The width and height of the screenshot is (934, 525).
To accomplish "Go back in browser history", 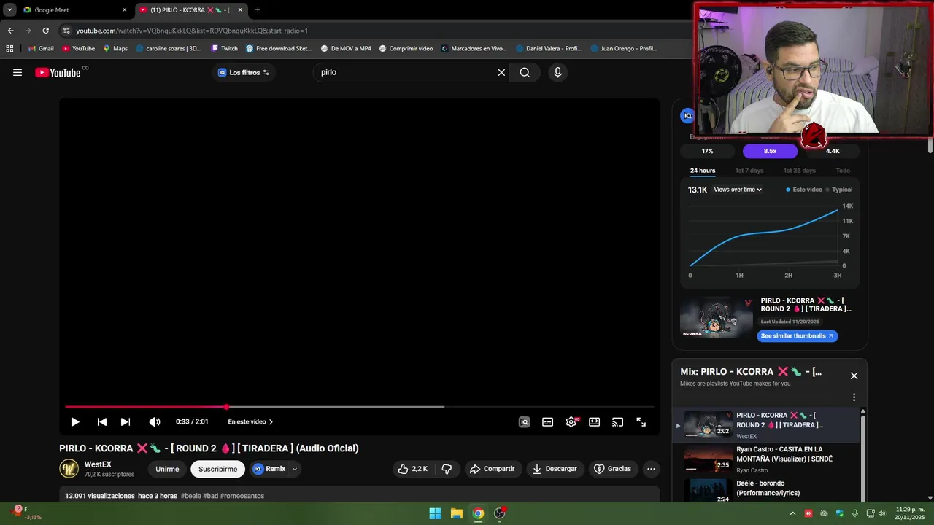I will pos(10,31).
